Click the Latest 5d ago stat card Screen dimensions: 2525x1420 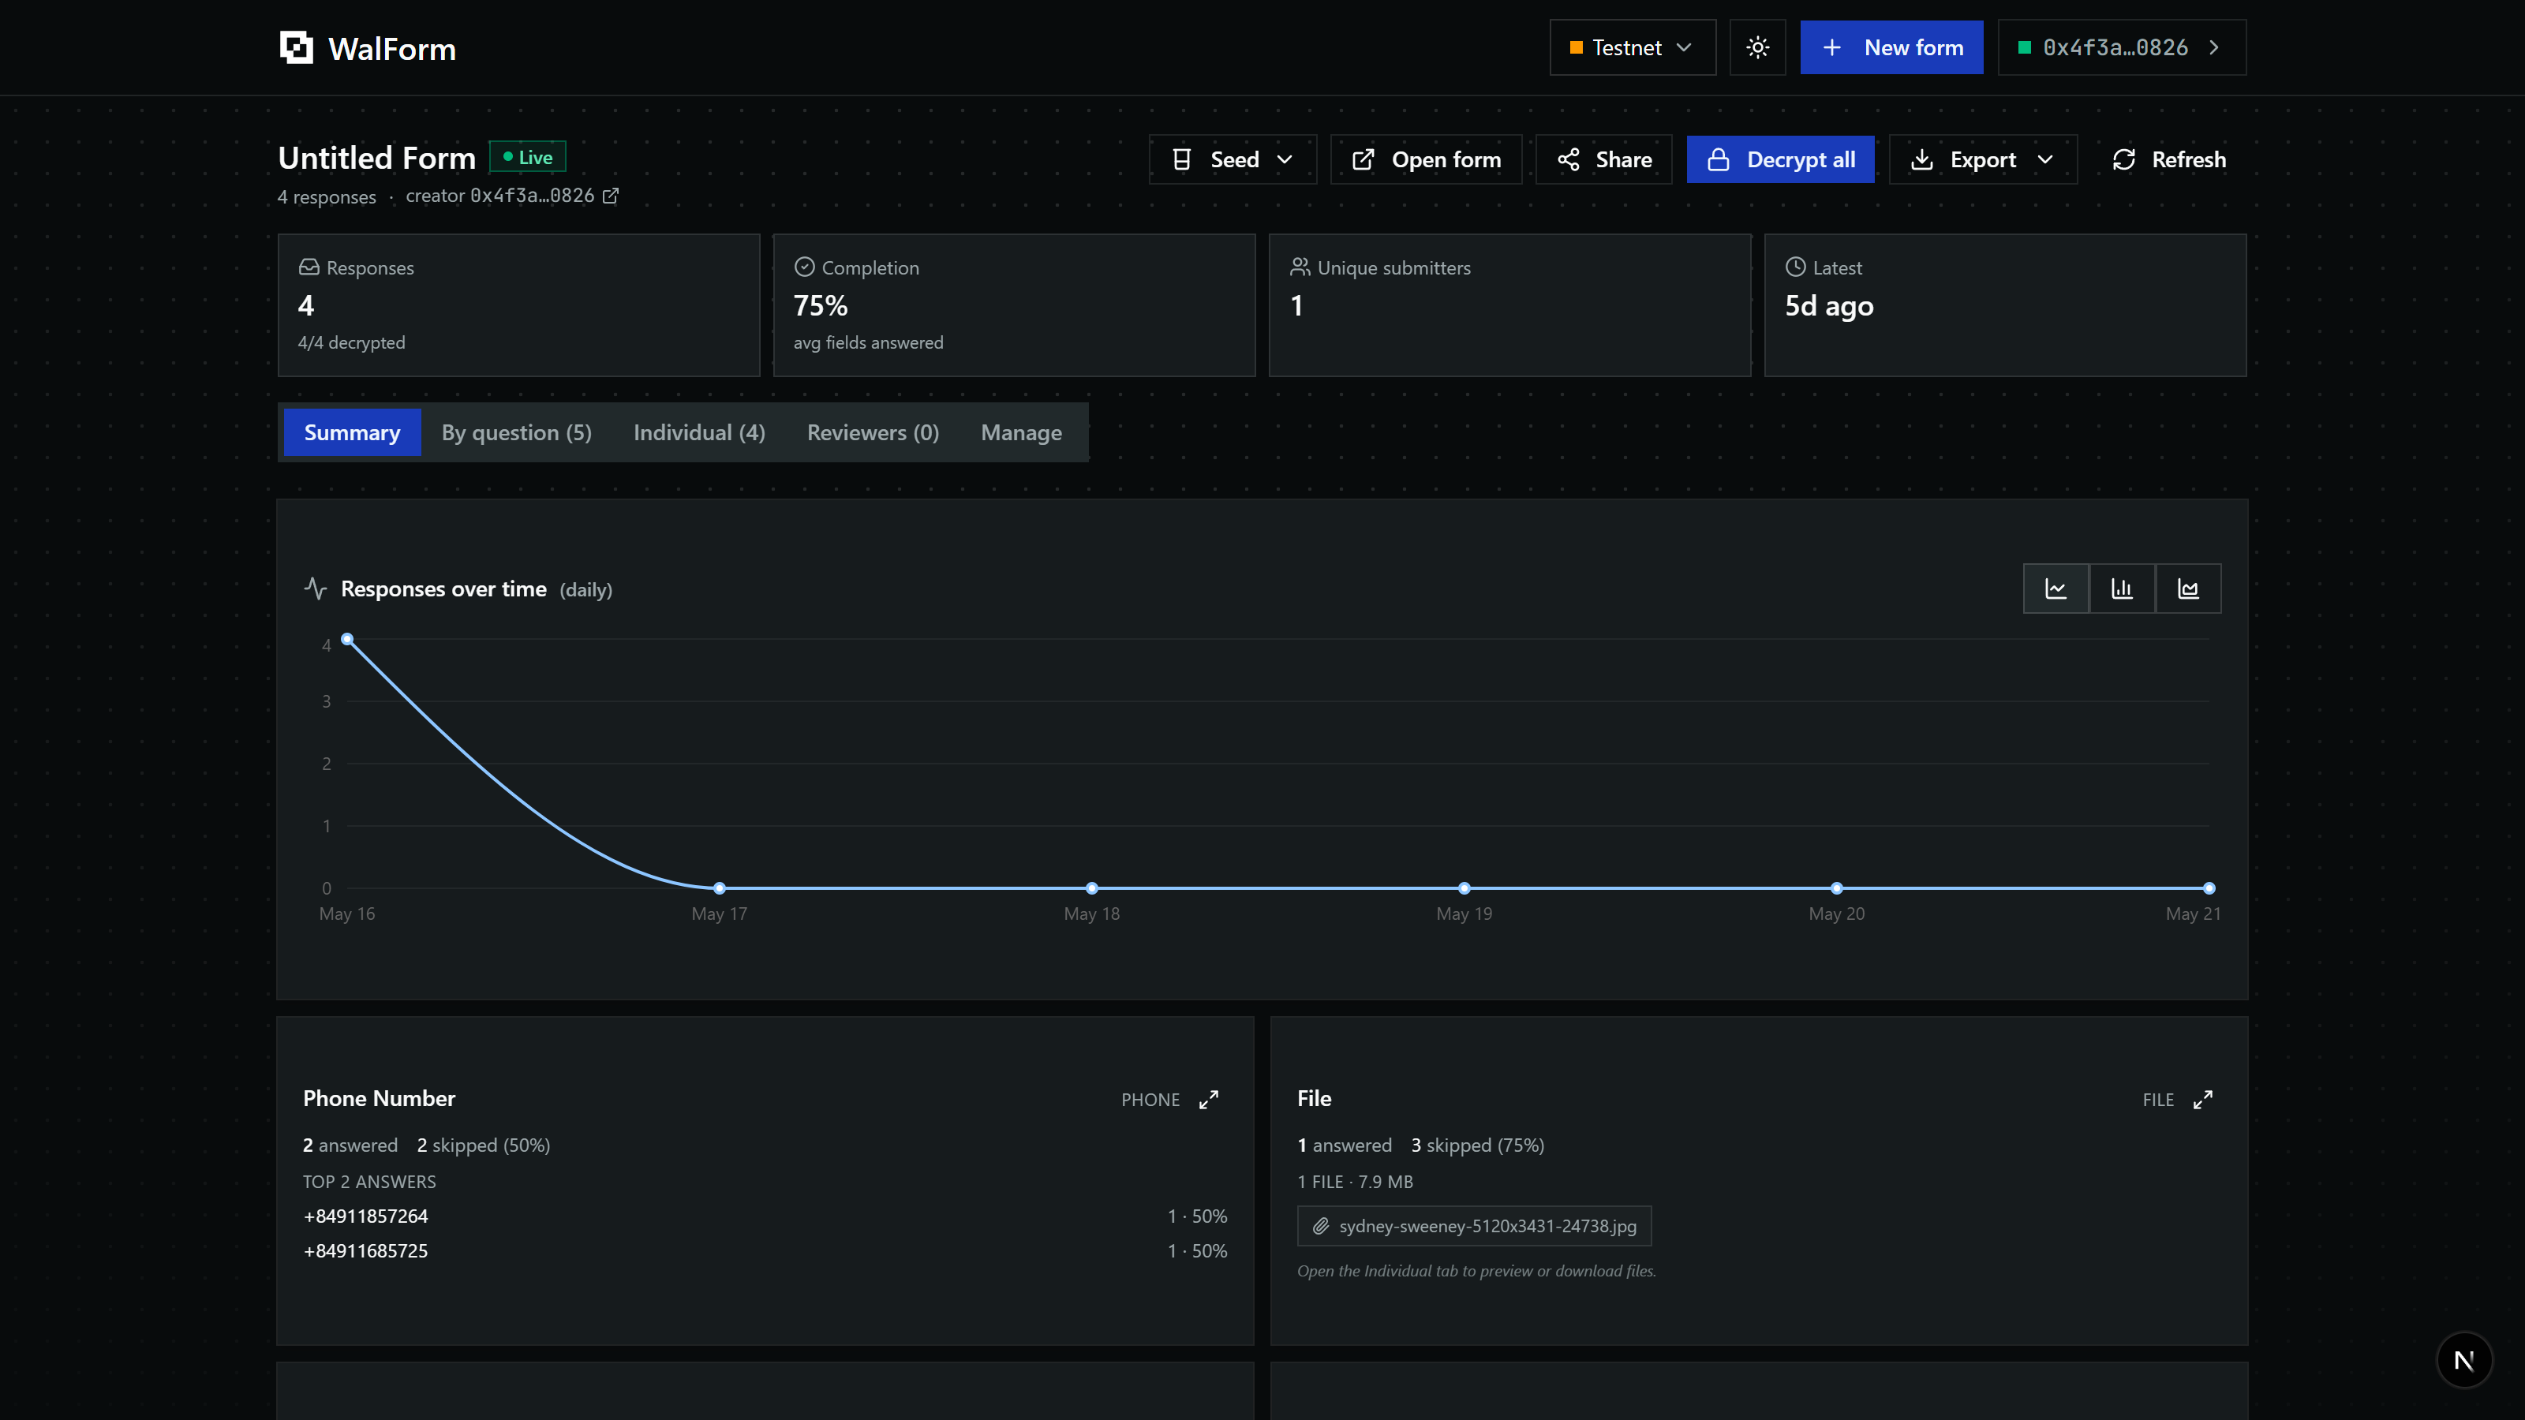coord(2006,305)
